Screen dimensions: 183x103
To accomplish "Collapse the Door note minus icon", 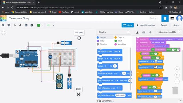I will pos(78,94).
